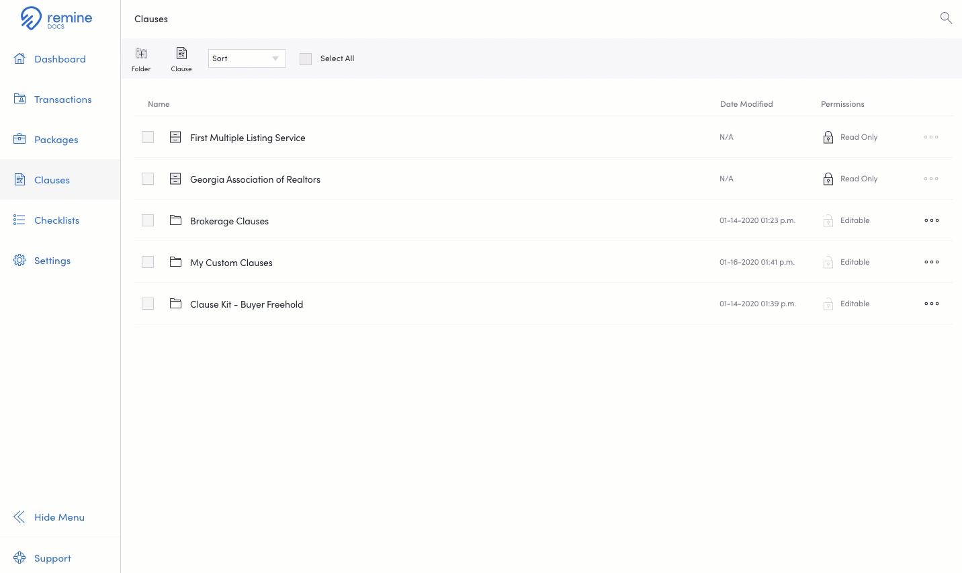The width and height of the screenshot is (962, 573).
Task: Check the First Multiple Listing Service row
Action: pyautogui.click(x=148, y=137)
